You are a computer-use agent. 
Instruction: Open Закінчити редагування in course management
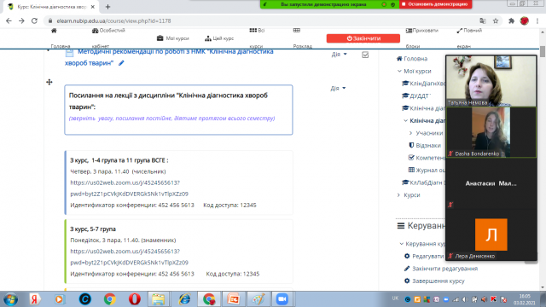[x=441, y=269]
